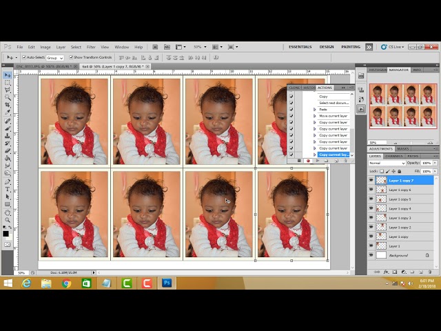Open the Image menu
Image resolution: width=441 pixels, height=331 pixels.
[45, 48]
